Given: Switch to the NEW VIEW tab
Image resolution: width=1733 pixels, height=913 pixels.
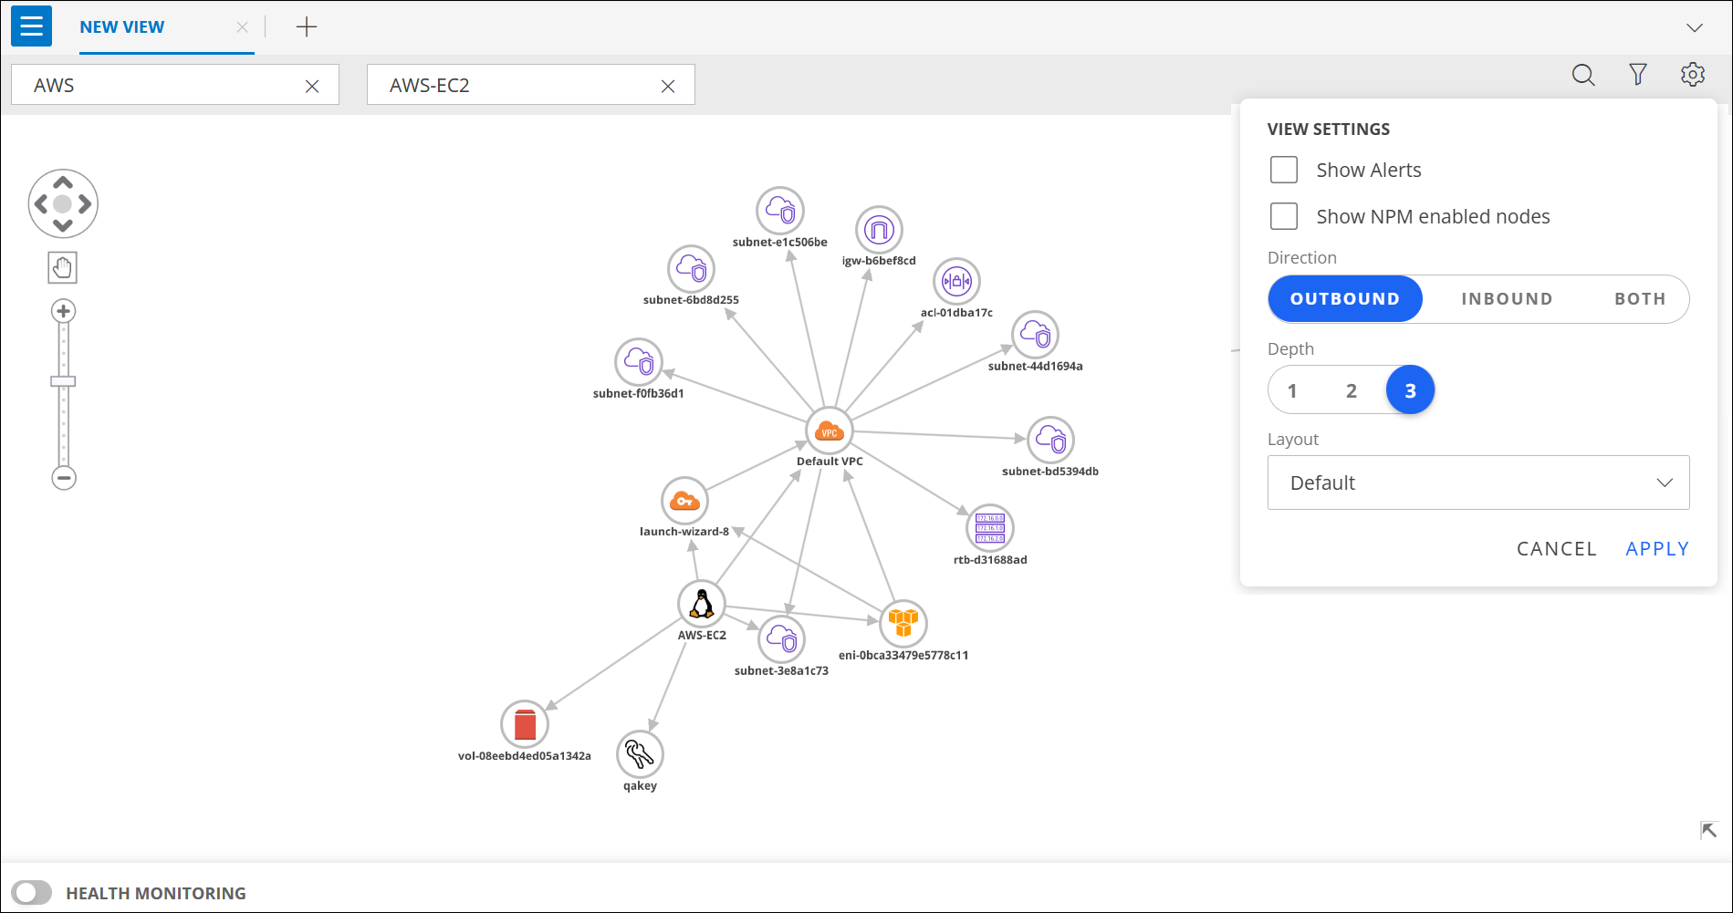Looking at the screenshot, I should (122, 27).
